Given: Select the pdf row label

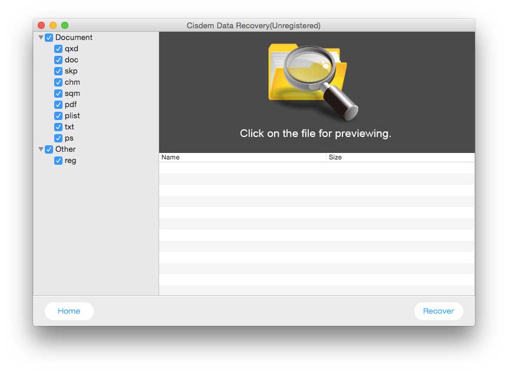Looking at the screenshot, I should coord(71,105).
